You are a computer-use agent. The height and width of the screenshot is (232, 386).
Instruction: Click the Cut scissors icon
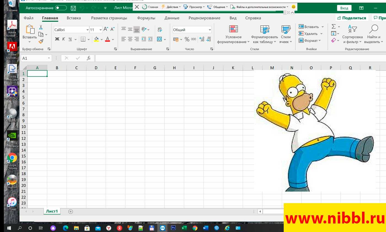point(41,27)
